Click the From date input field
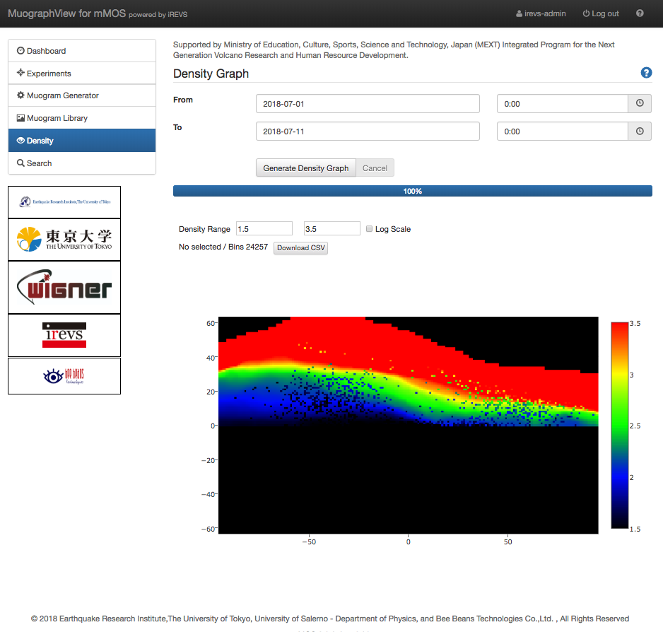This screenshot has height=632, width=663. pos(368,104)
